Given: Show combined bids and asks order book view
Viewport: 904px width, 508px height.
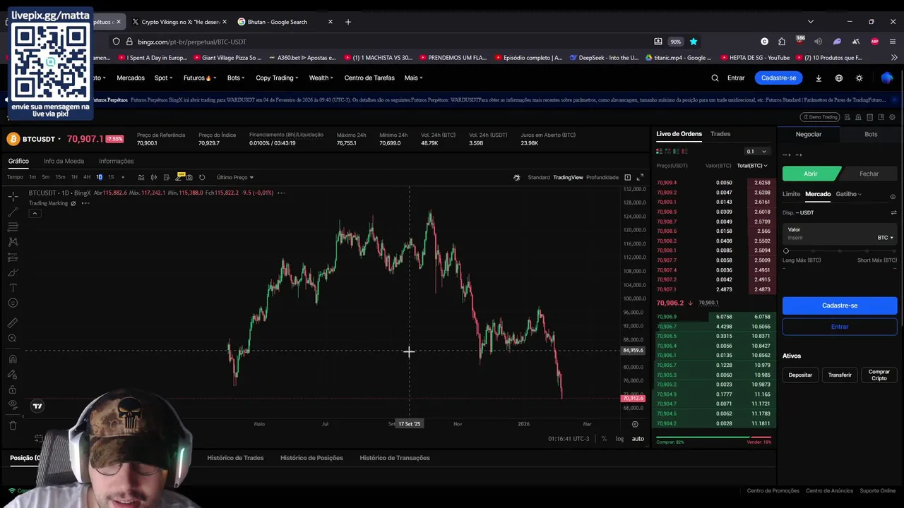Looking at the screenshot, I should click(x=659, y=151).
